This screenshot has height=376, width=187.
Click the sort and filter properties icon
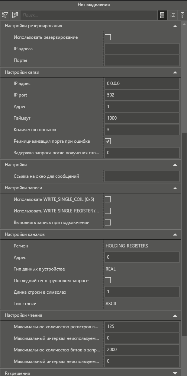(x=5, y=15)
